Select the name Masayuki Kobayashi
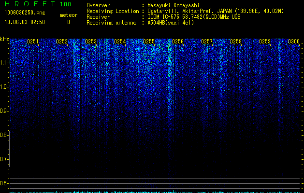 [x=174, y=5]
